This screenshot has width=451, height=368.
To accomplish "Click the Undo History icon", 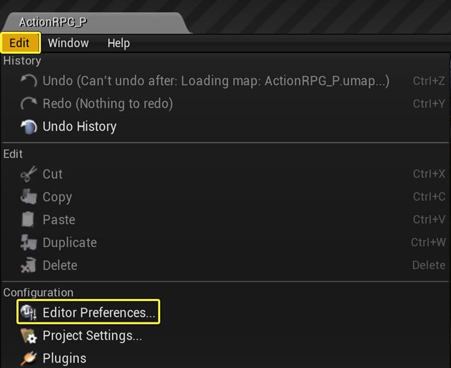I will (x=28, y=127).
